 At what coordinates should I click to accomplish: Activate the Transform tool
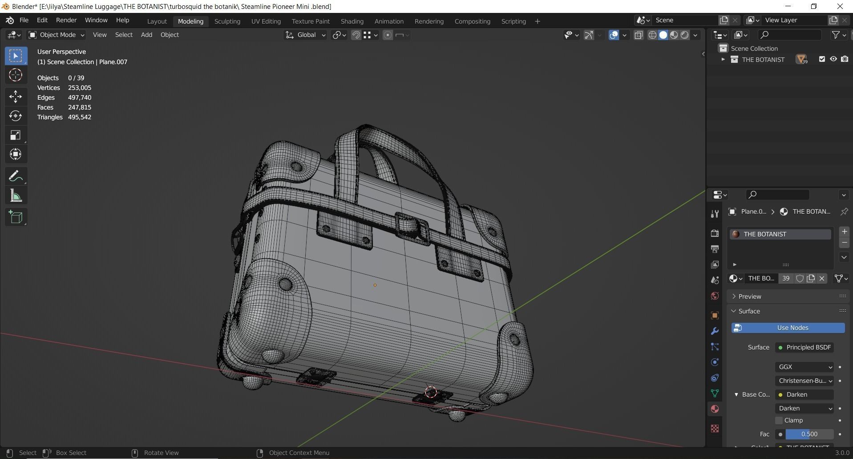click(x=16, y=154)
